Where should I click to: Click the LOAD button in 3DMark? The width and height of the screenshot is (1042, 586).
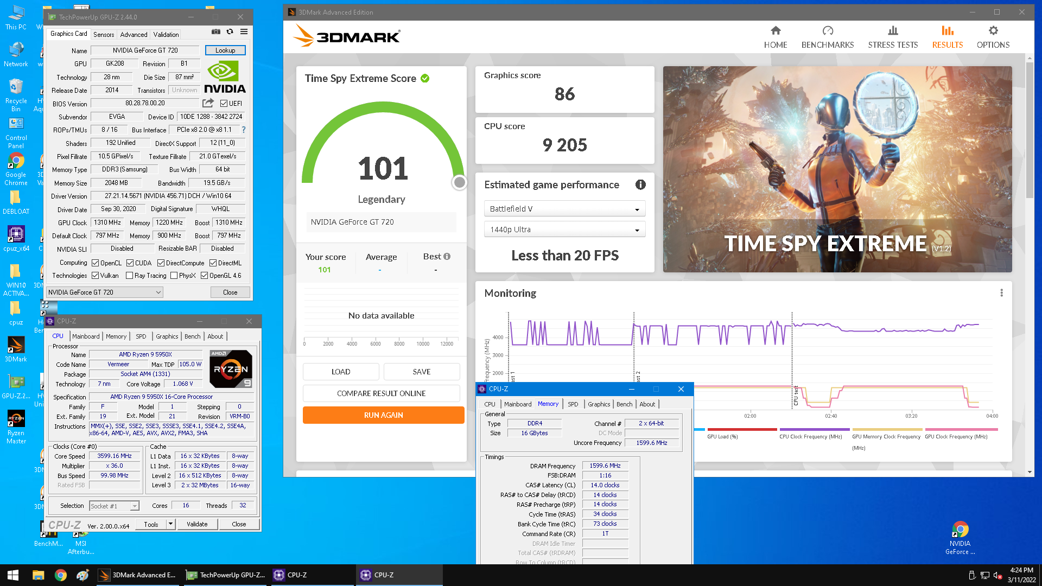tap(341, 372)
